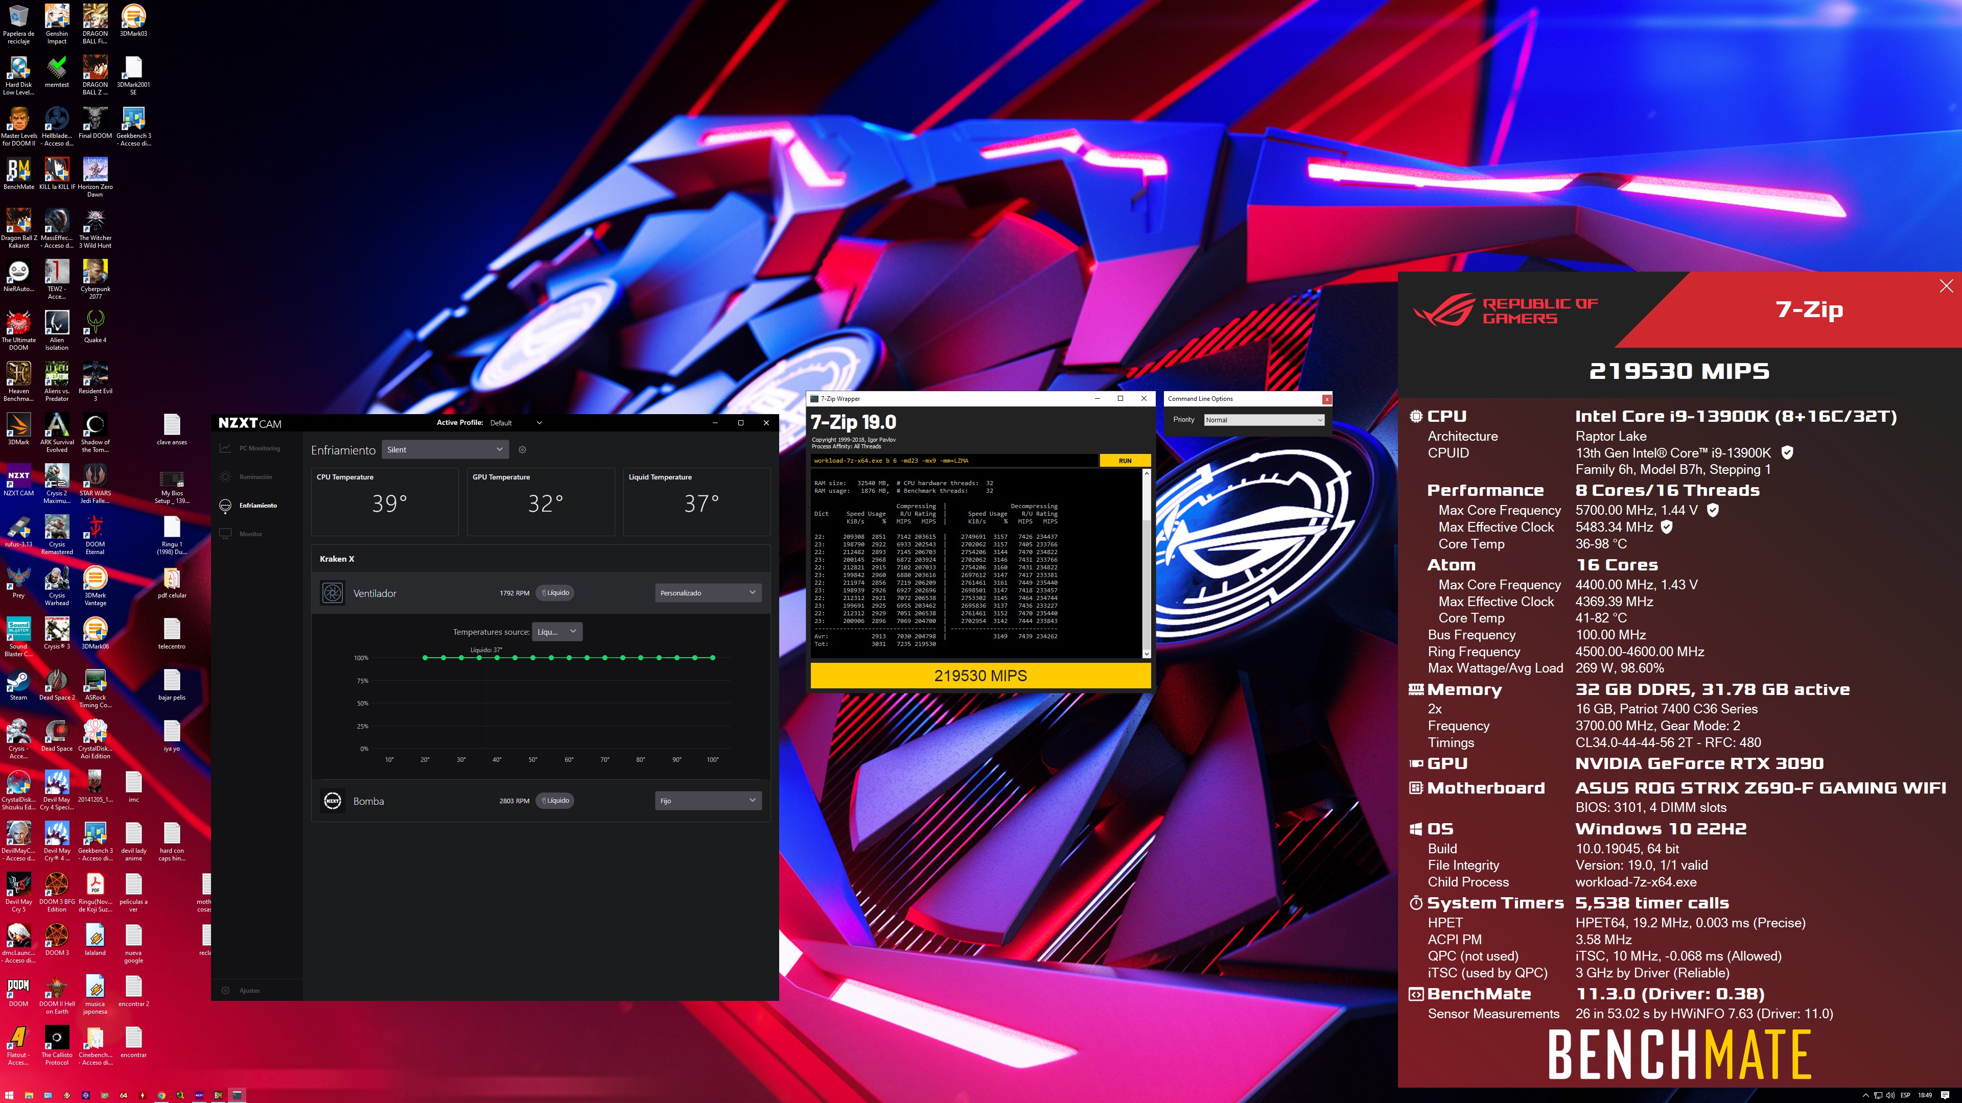Click the RUN button in 7-Zip Wrapper

pos(1125,461)
